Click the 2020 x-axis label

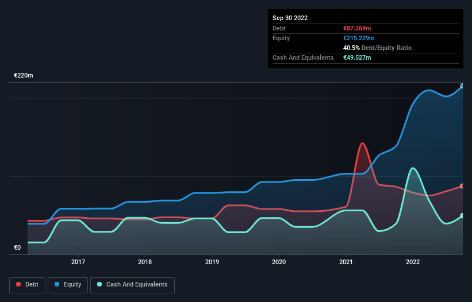point(279,262)
